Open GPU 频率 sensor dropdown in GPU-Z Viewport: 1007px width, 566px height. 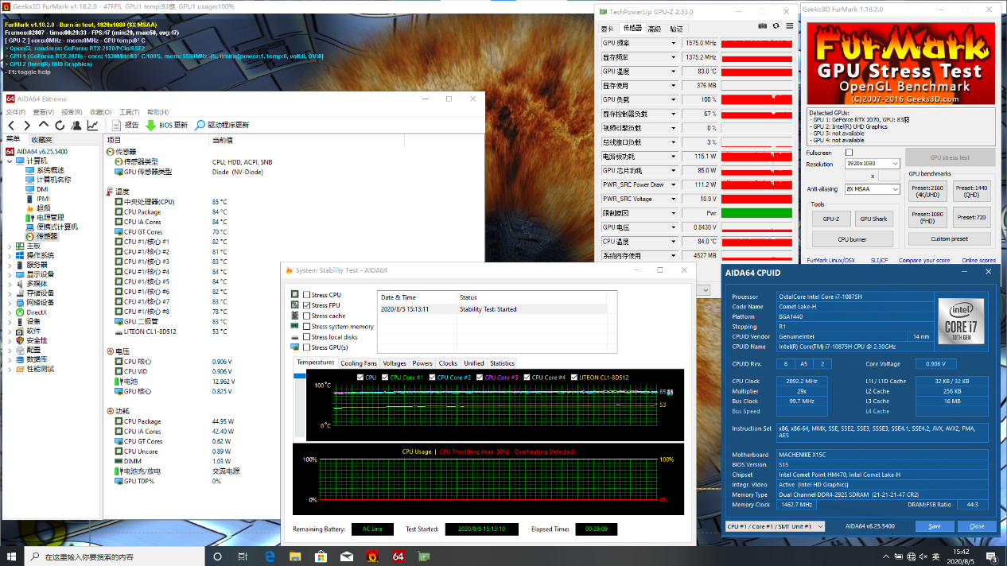click(x=673, y=43)
